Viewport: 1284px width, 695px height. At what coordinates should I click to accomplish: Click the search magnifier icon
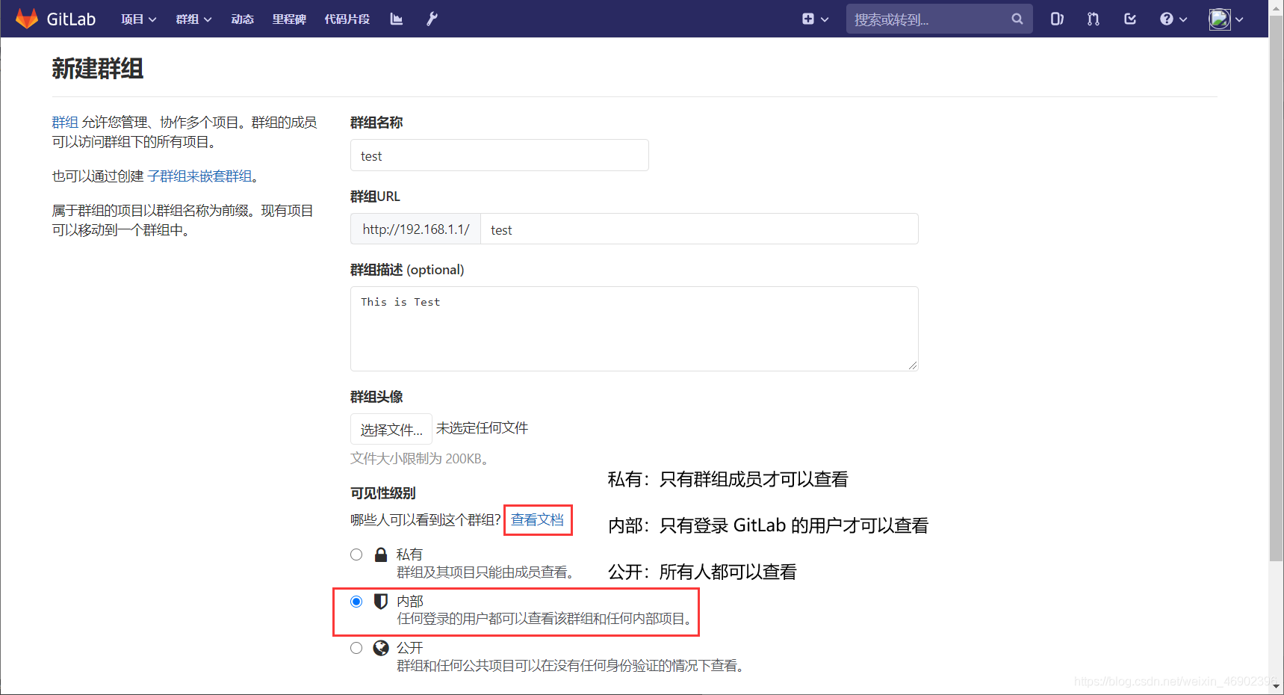tap(1017, 19)
